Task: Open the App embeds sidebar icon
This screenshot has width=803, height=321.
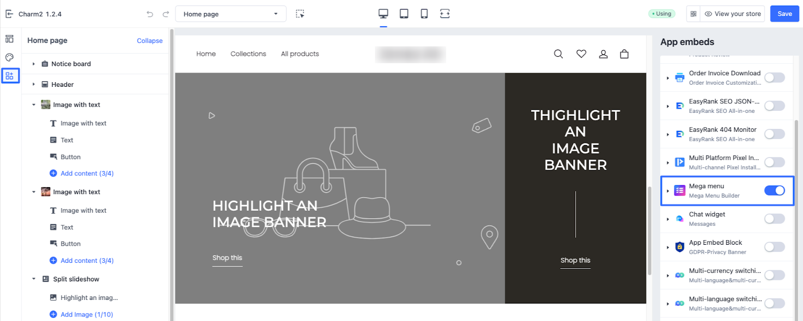Action: tap(10, 76)
